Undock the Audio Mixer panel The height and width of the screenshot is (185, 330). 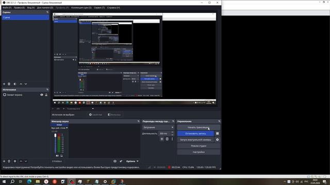tap(138, 121)
